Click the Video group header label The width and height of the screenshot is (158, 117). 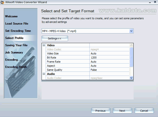click(x=51, y=45)
